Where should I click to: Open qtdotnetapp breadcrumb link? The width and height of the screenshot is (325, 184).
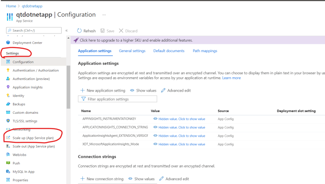(x=32, y=6)
